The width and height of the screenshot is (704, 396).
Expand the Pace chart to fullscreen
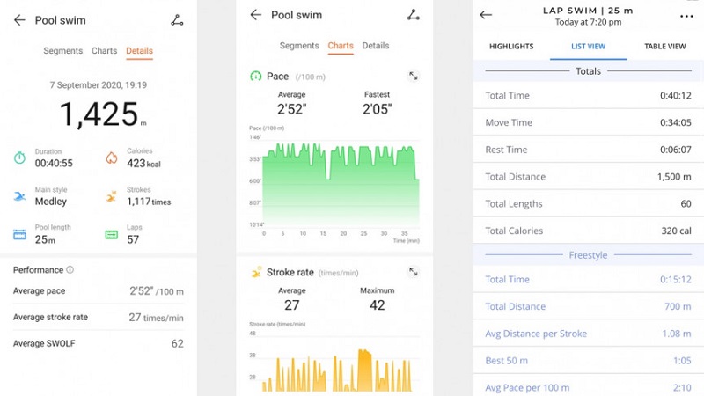(x=413, y=76)
